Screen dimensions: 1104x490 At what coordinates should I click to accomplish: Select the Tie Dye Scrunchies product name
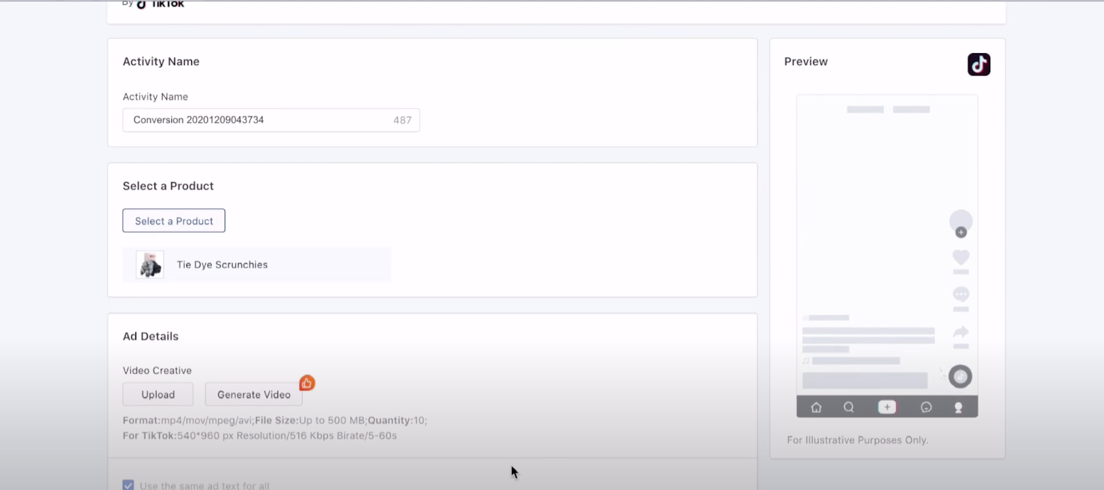pyautogui.click(x=222, y=264)
